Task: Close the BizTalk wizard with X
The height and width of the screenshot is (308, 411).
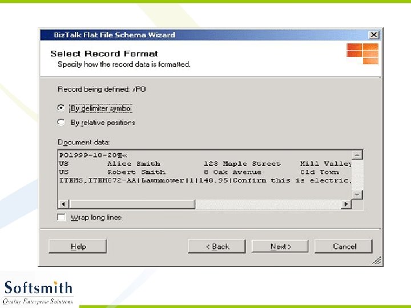Action: (x=373, y=35)
